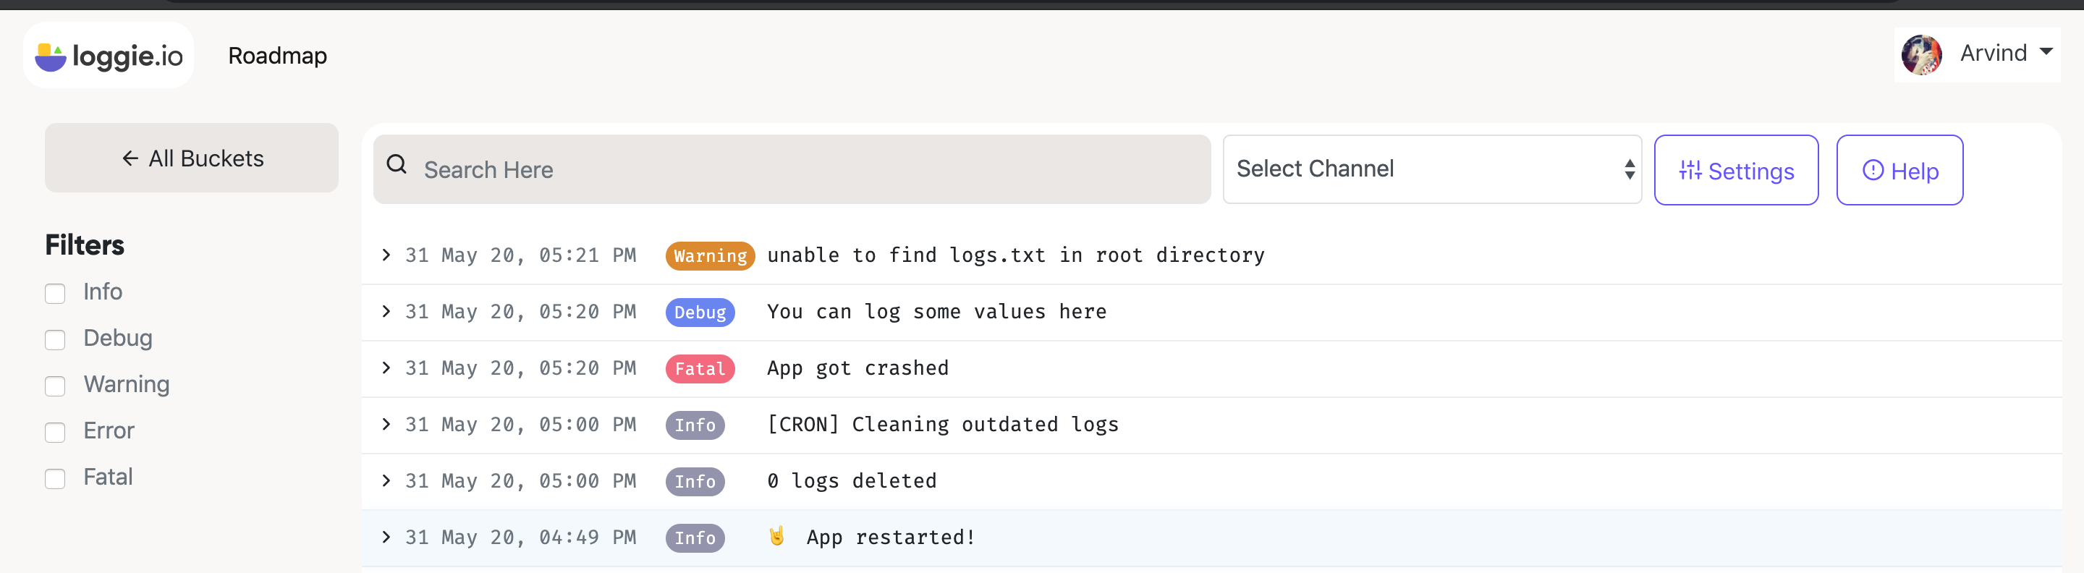This screenshot has width=2084, height=573.
Task: Open the Roadmap page
Action: point(277,55)
